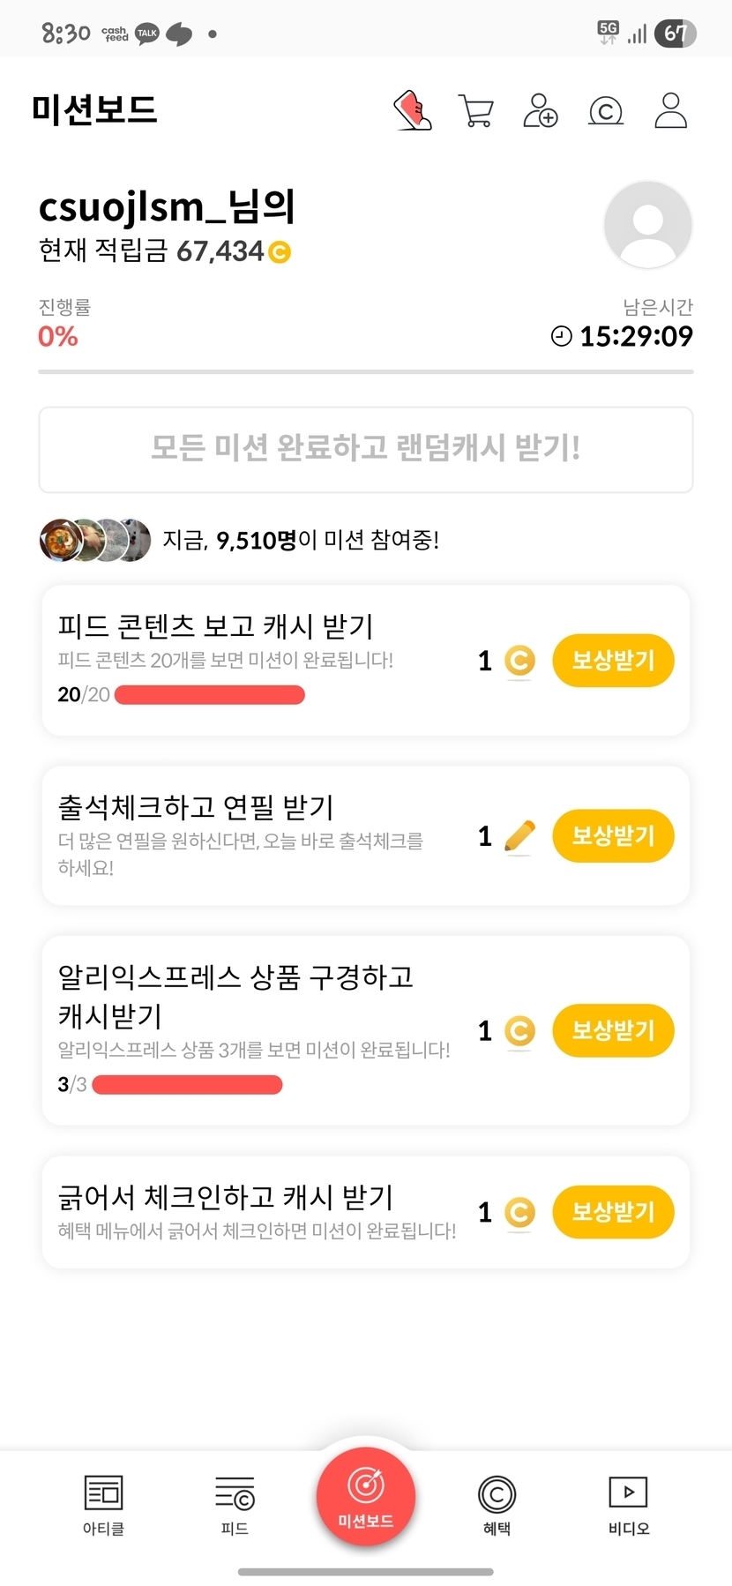Open the user profile header icon
732x1586 pixels.
tap(670, 111)
